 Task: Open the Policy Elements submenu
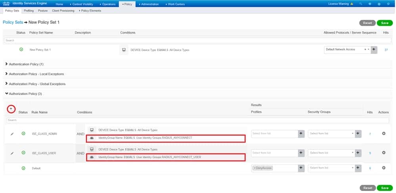coord(90,11)
